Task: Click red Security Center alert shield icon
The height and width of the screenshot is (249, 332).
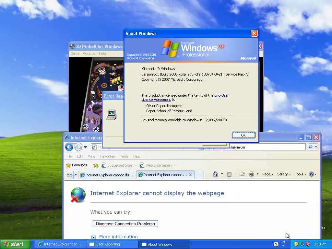Action: (x=308, y=244)
